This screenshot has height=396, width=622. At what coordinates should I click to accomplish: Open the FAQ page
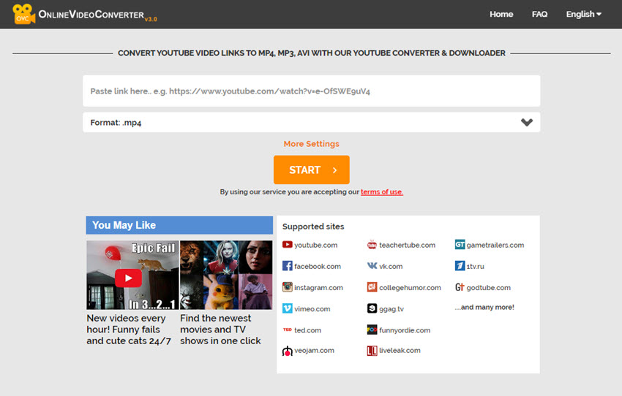[539, 15]
